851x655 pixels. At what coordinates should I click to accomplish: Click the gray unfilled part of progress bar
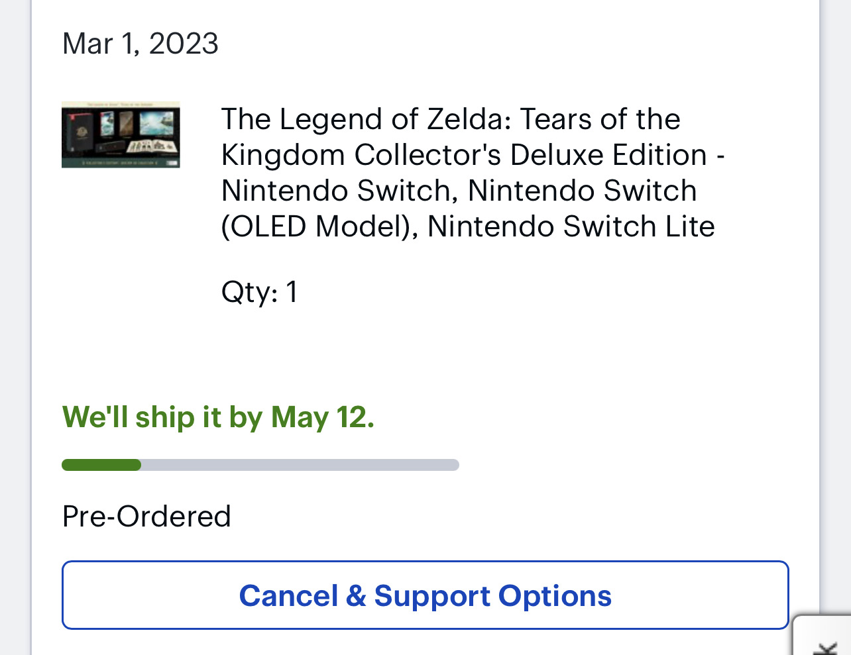coord(300,465)
